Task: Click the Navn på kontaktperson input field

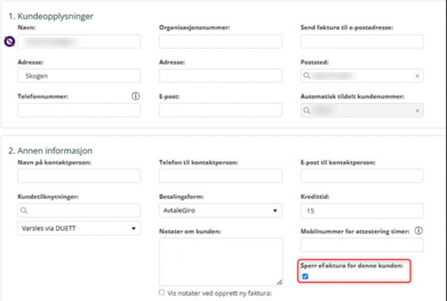Action: pyautogui.click(x=79, y=176)
